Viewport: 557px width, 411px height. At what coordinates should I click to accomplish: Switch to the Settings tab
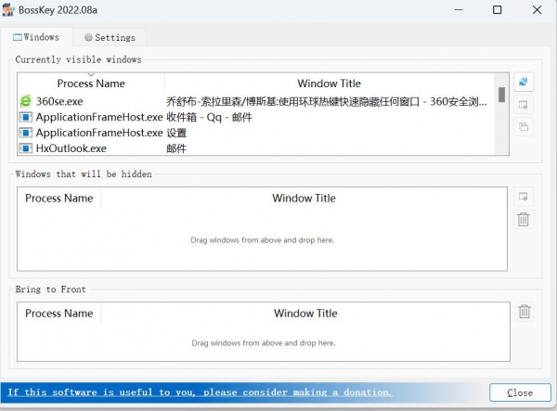point(110,38)
